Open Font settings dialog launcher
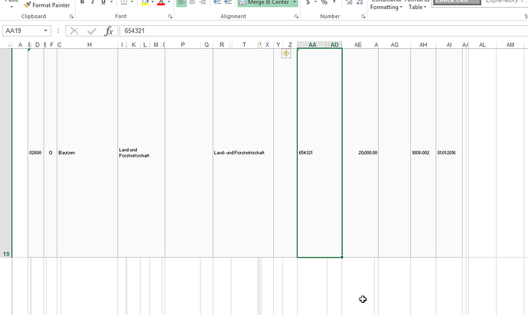This screenshot has height=315, width=528. point(170,16)
